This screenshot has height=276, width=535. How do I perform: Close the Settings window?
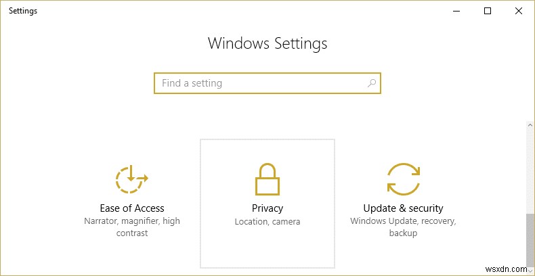pos(519,11)
